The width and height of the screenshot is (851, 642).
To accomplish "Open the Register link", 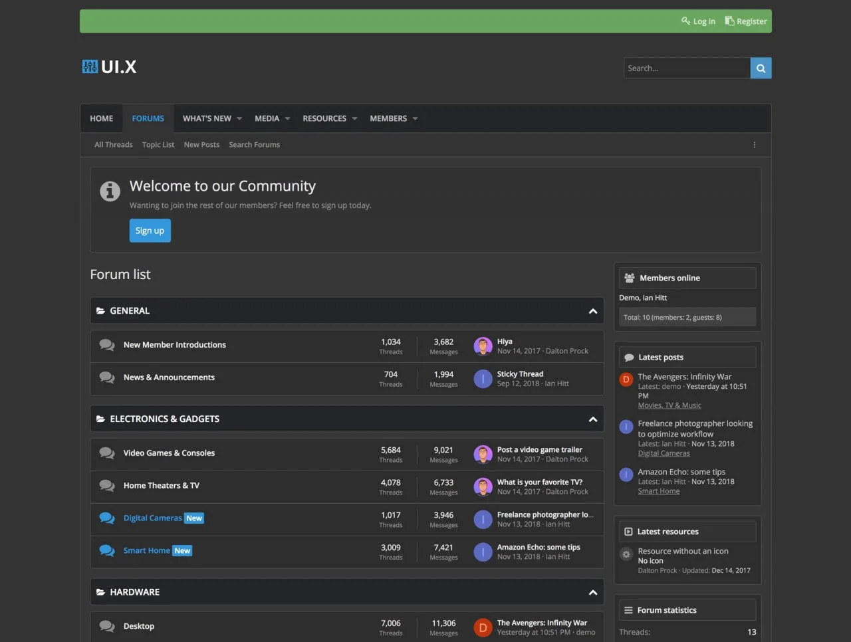I will (746, 21).
